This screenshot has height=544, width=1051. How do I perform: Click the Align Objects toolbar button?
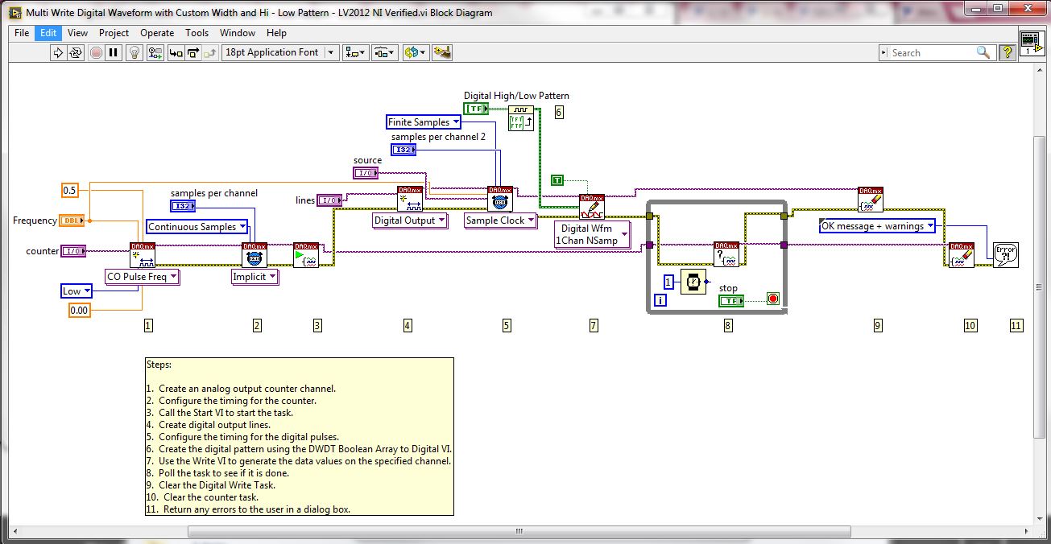pos(354,52)
